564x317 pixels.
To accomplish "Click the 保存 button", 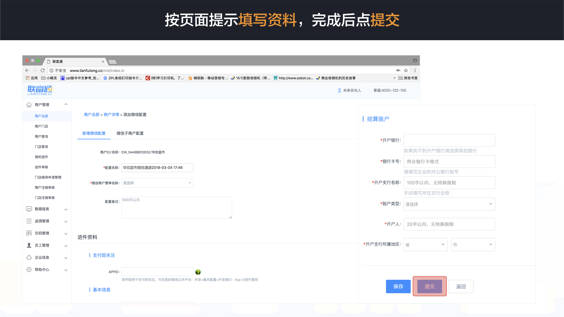I will [398, 286].
